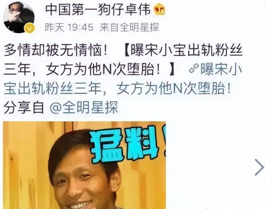Screen dimensions: 265x209
Task: Open the @全明星探 mention
Action: (84, 107)
